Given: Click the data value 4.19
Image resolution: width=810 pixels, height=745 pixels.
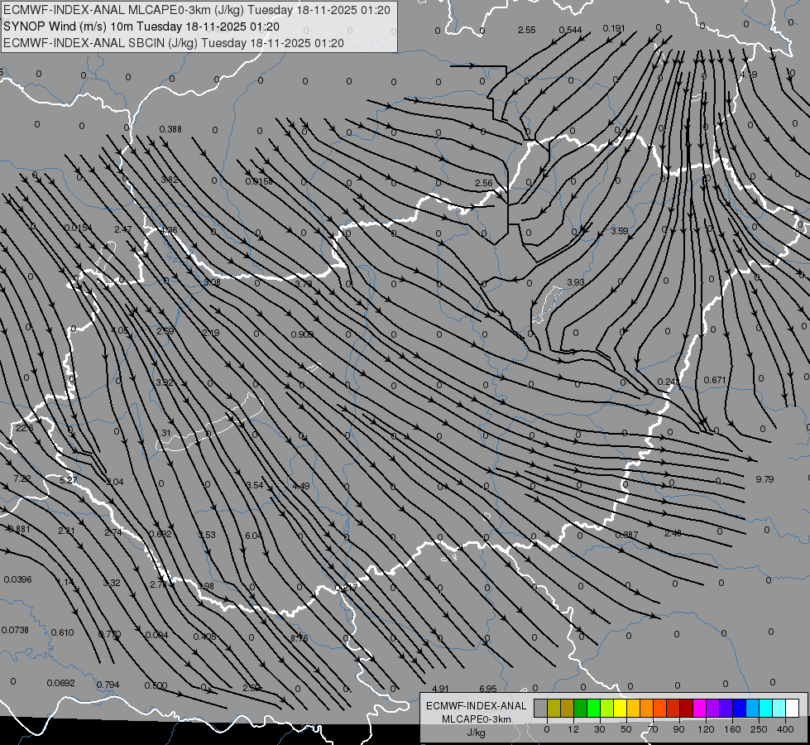Looking at the screenshot, I should [749, 74].
